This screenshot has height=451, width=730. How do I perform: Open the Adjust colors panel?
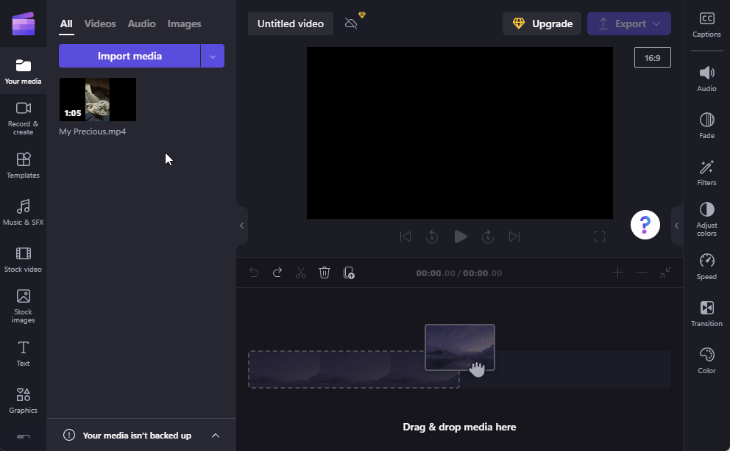(x=706, y=218)
